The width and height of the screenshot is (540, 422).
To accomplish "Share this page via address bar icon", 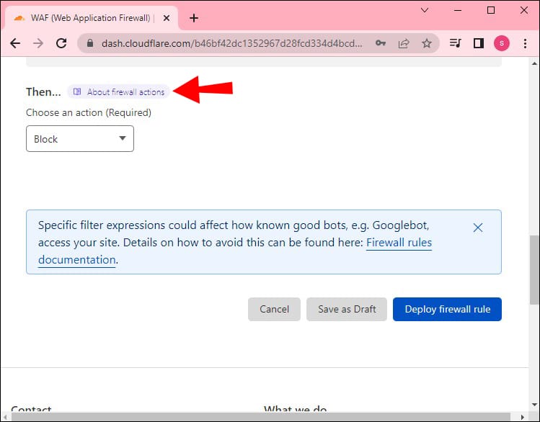I will coord(403,43).
